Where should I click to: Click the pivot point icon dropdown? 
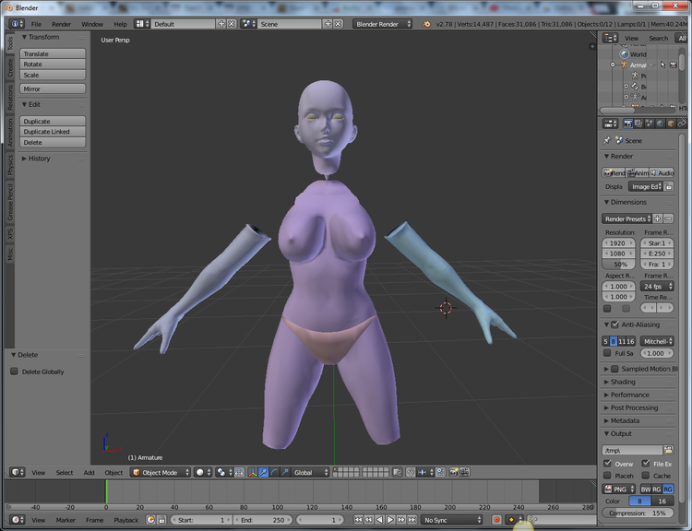click(224, 472)
